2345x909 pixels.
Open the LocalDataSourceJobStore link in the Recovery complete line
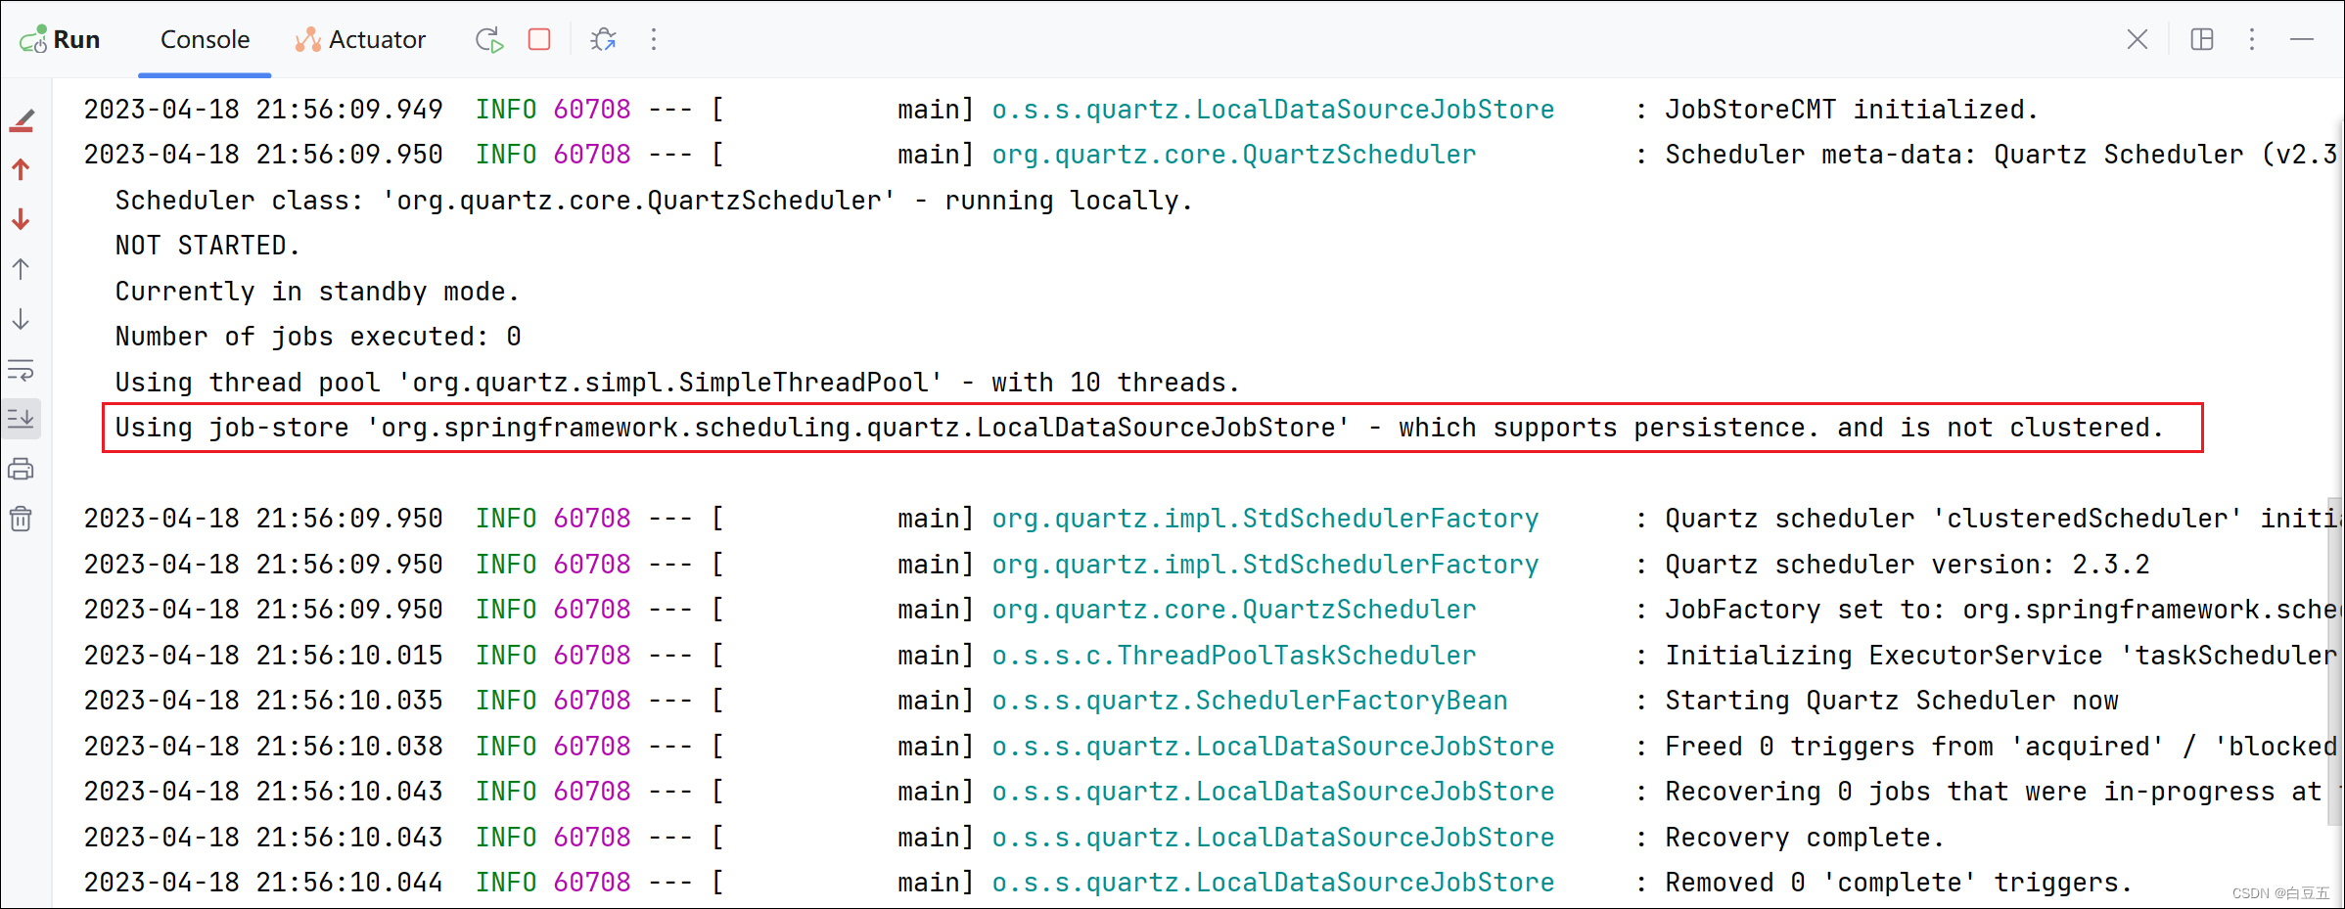(x=1272, y=838)
